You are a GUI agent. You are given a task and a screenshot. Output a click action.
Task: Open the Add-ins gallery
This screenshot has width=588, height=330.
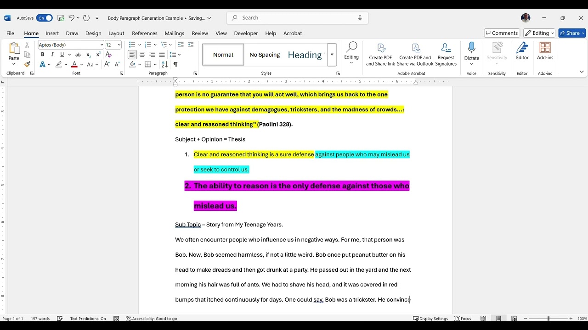tap(545, 51)
